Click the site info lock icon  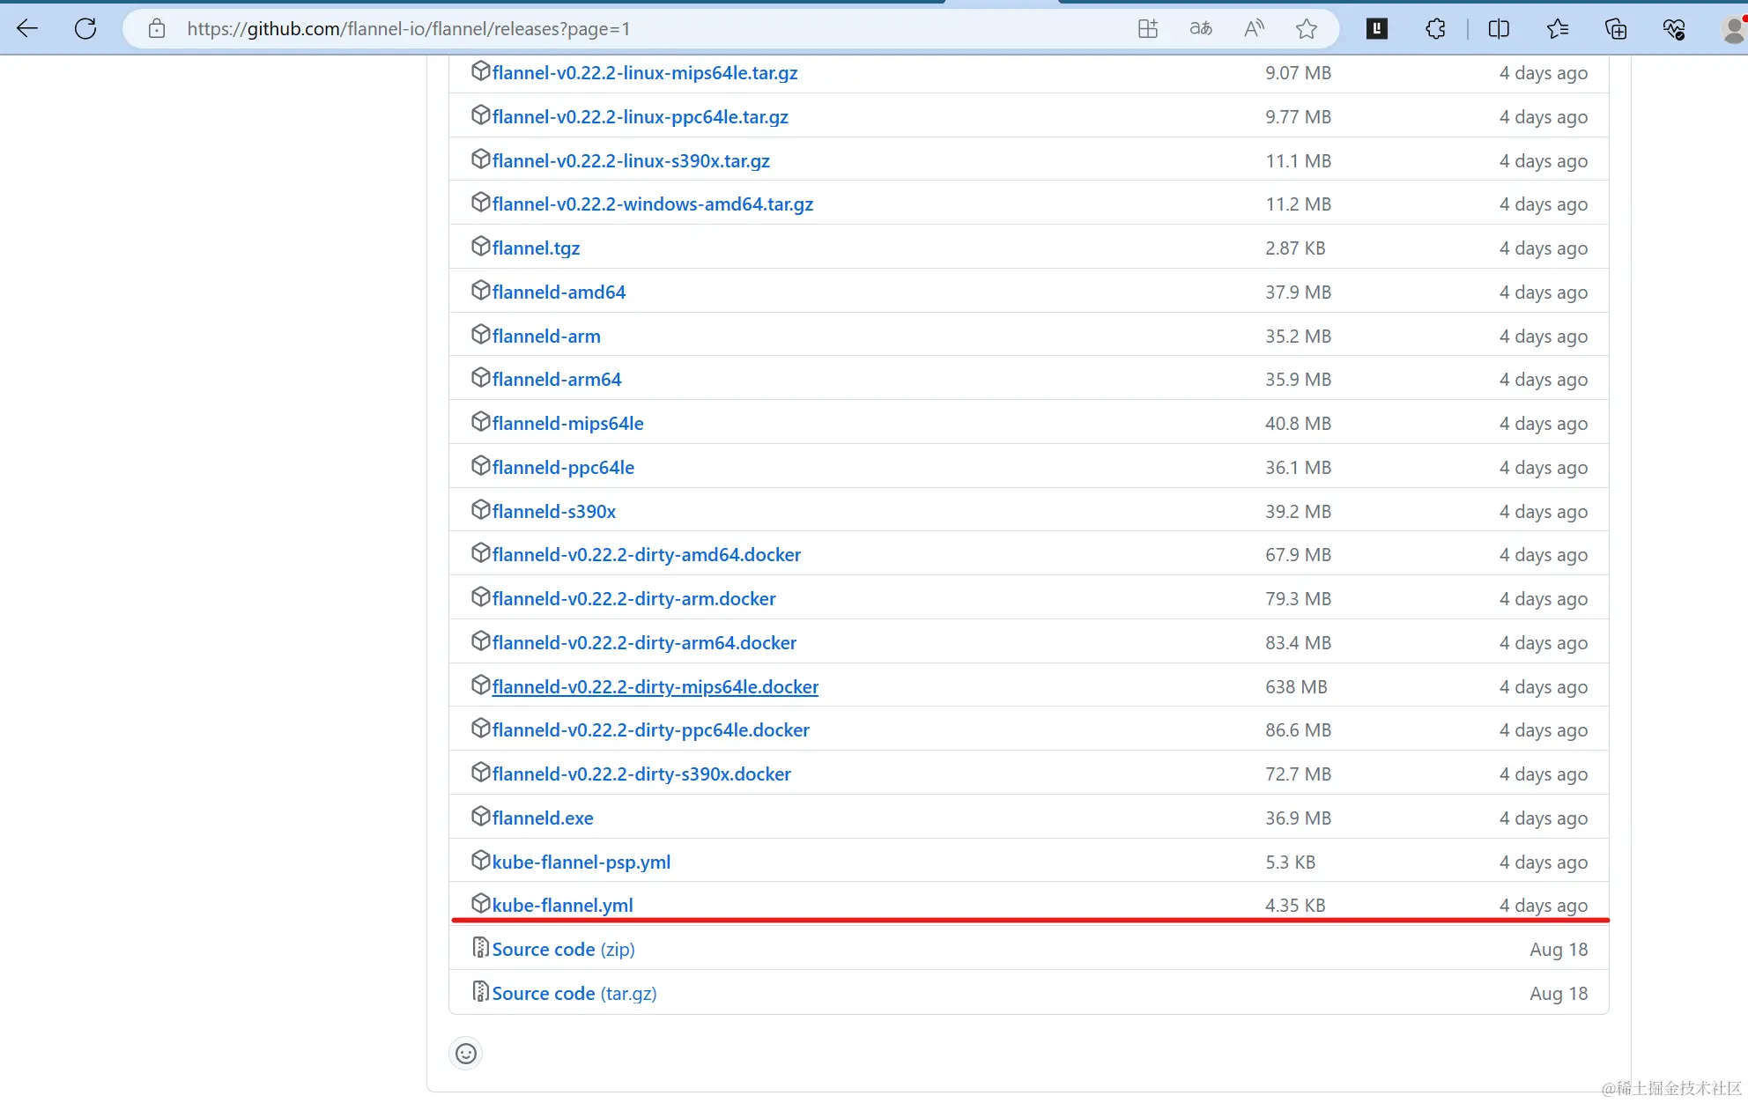click(x=157, y=29)
